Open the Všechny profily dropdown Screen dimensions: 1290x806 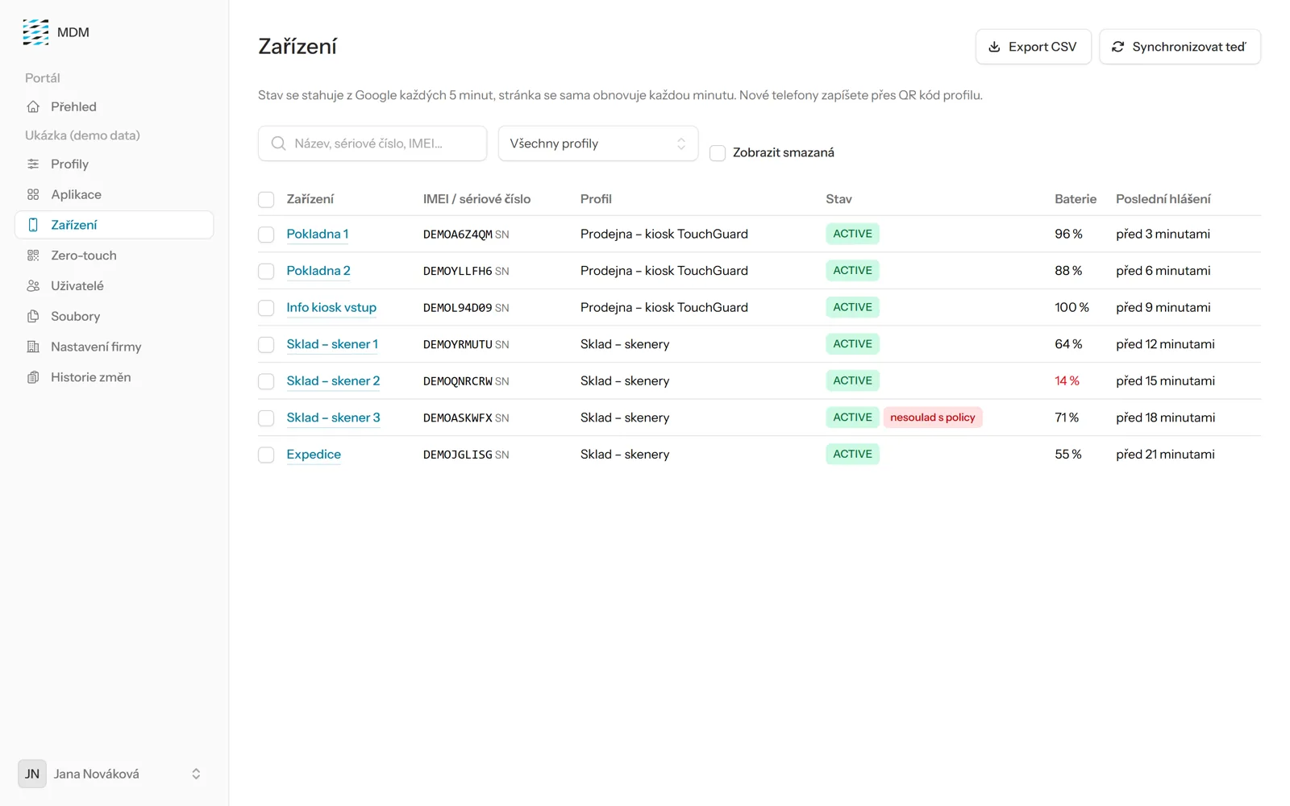[598, 143]
